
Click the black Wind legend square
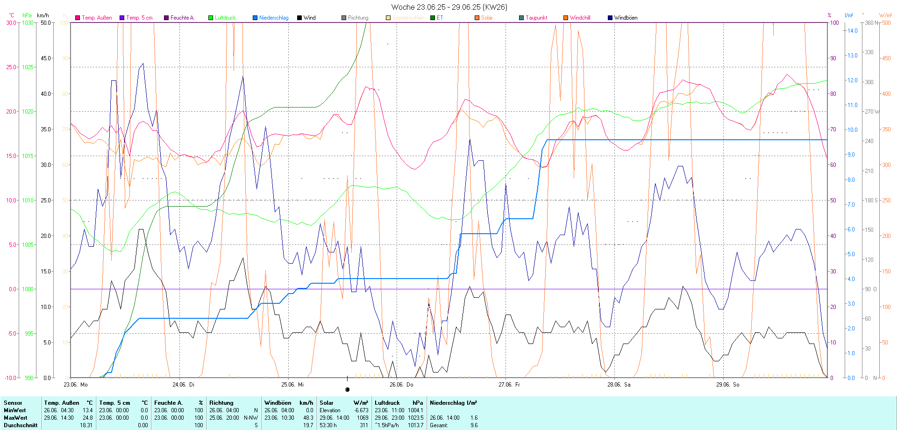(x=299, y=18)
